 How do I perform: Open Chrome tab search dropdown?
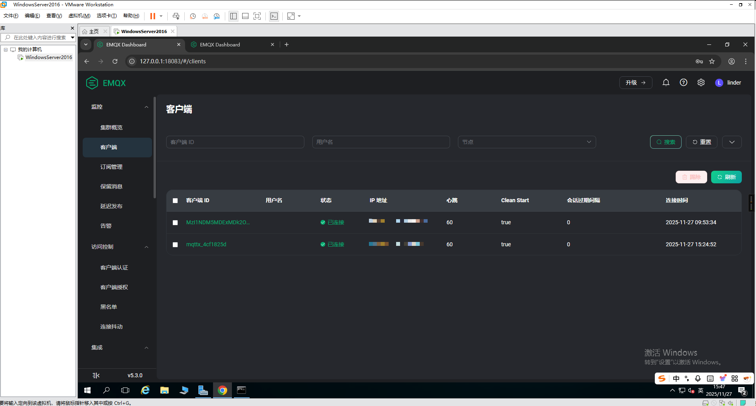(86, 44)
